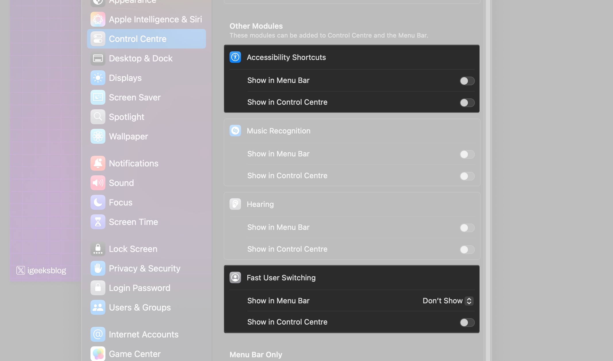Select the Control Centre icon in the sidebar
This screenshot has width=613, height=361.
[98, 39]
